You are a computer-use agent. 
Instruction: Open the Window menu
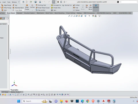(14, 2)
